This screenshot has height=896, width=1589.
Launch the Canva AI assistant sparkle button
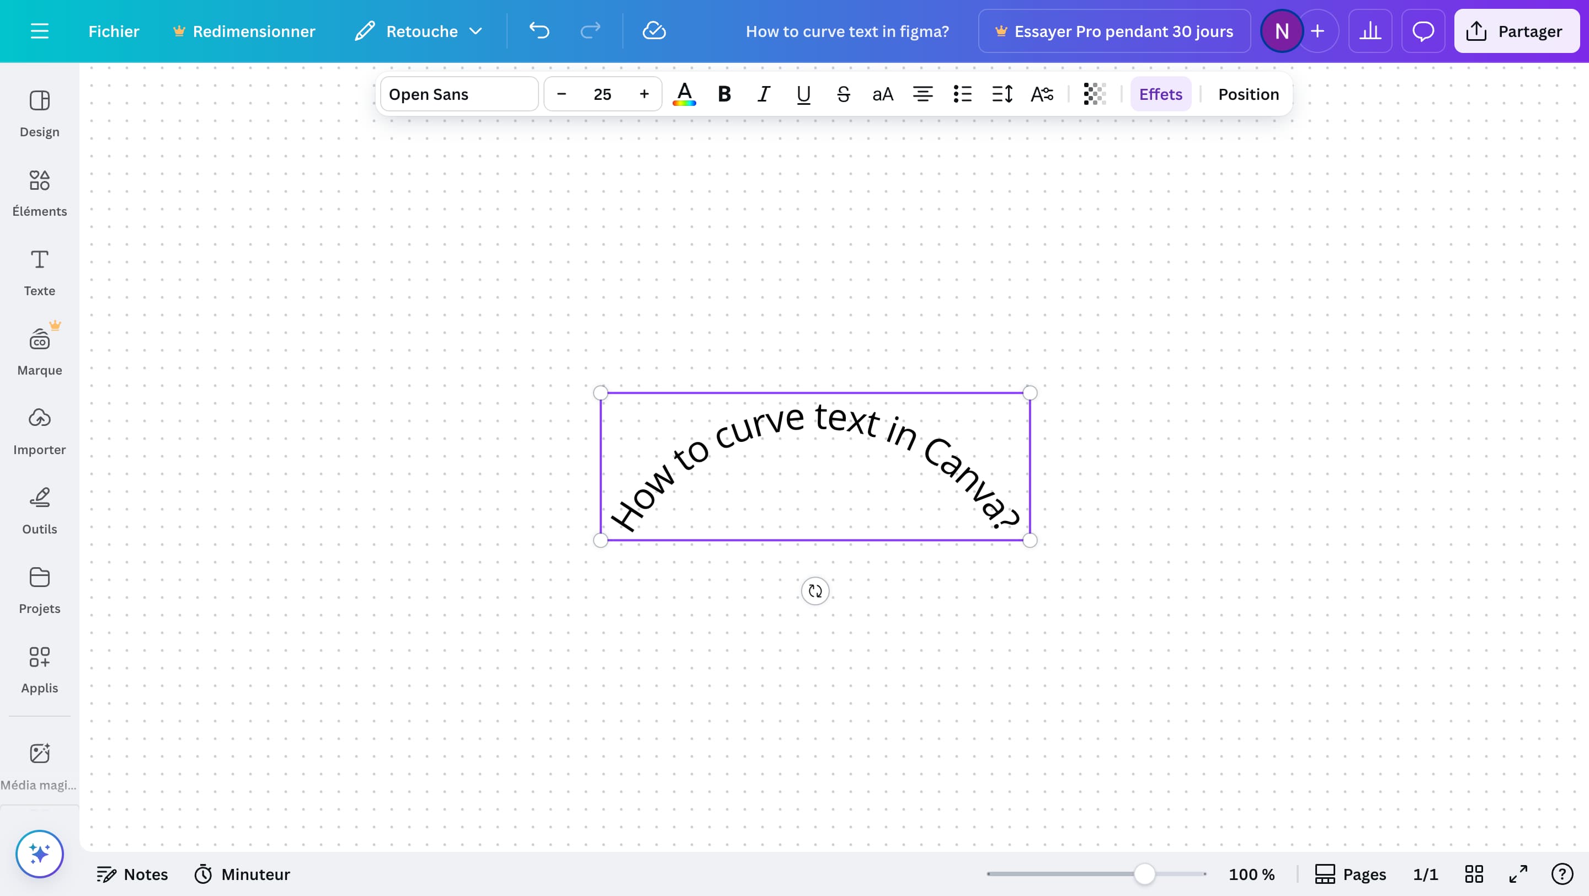(40, 854)
